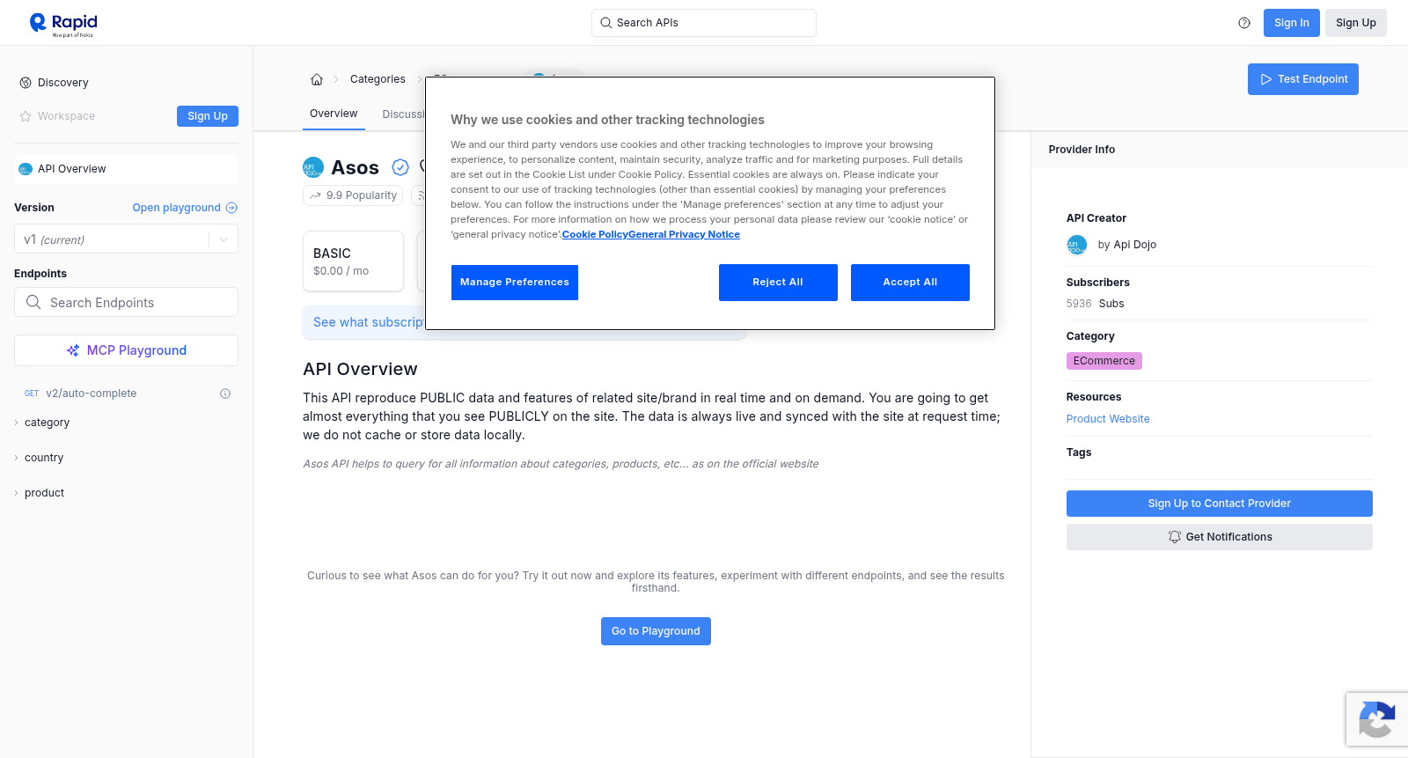Select Workspace in the sidebar

click(x=57, y=116)
